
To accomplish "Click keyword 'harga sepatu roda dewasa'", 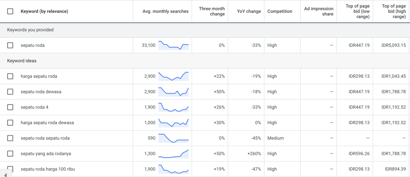I will [x=47, y=123].
